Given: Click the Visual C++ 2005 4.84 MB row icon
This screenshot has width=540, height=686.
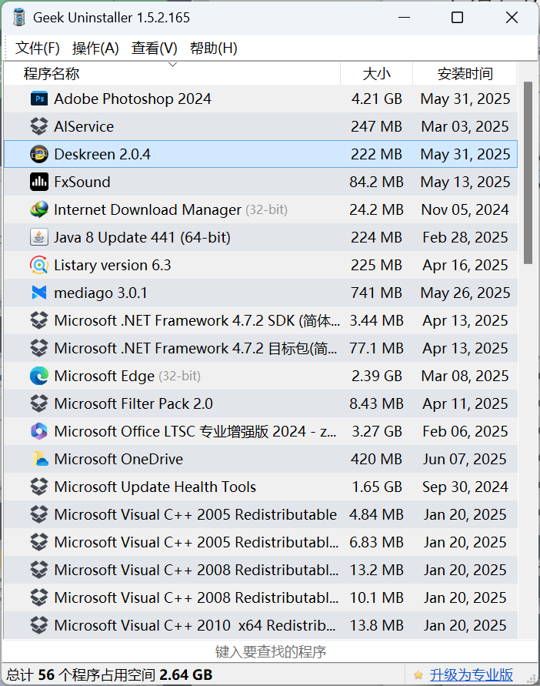Looking at the screenshot, I should point(39,514).
